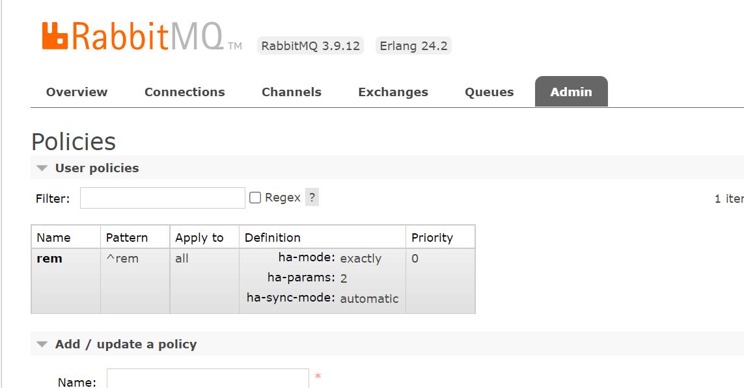Viewport: 744px width, 388px height.
Task: Collapse User policies with the triangle
Action: (x=42, y=168)
